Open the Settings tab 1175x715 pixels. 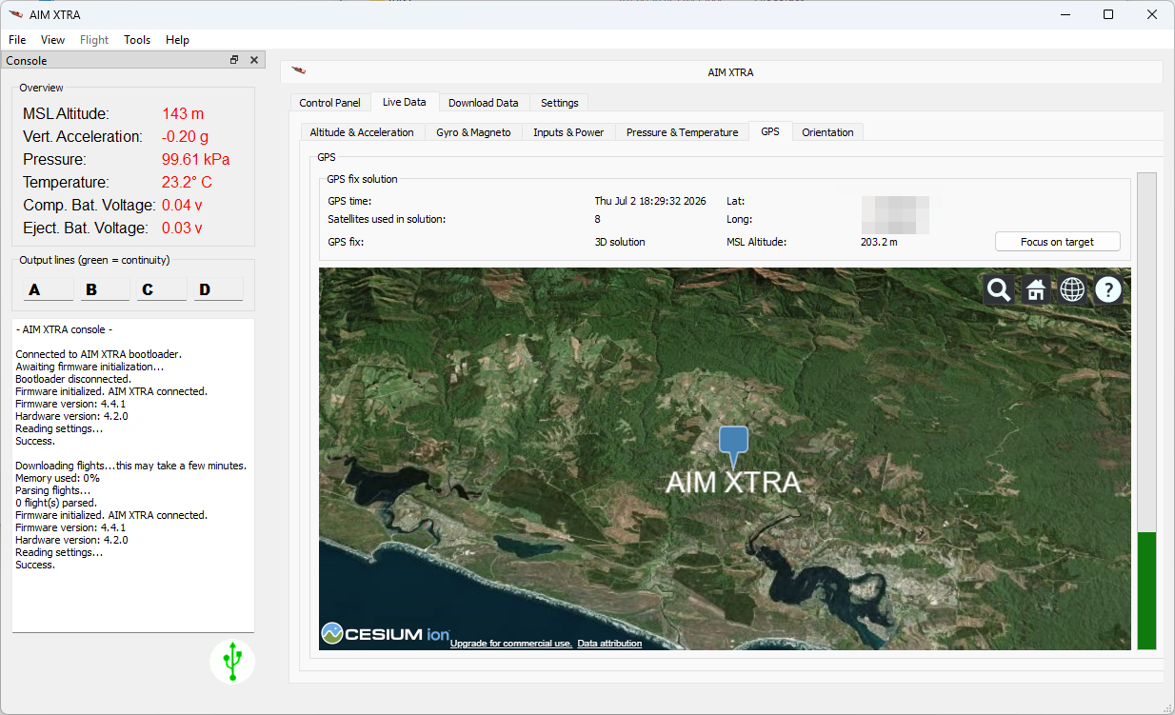click(559, 103)
